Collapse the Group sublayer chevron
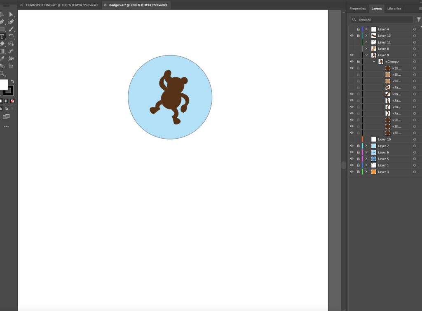 [x=374, y=62]
